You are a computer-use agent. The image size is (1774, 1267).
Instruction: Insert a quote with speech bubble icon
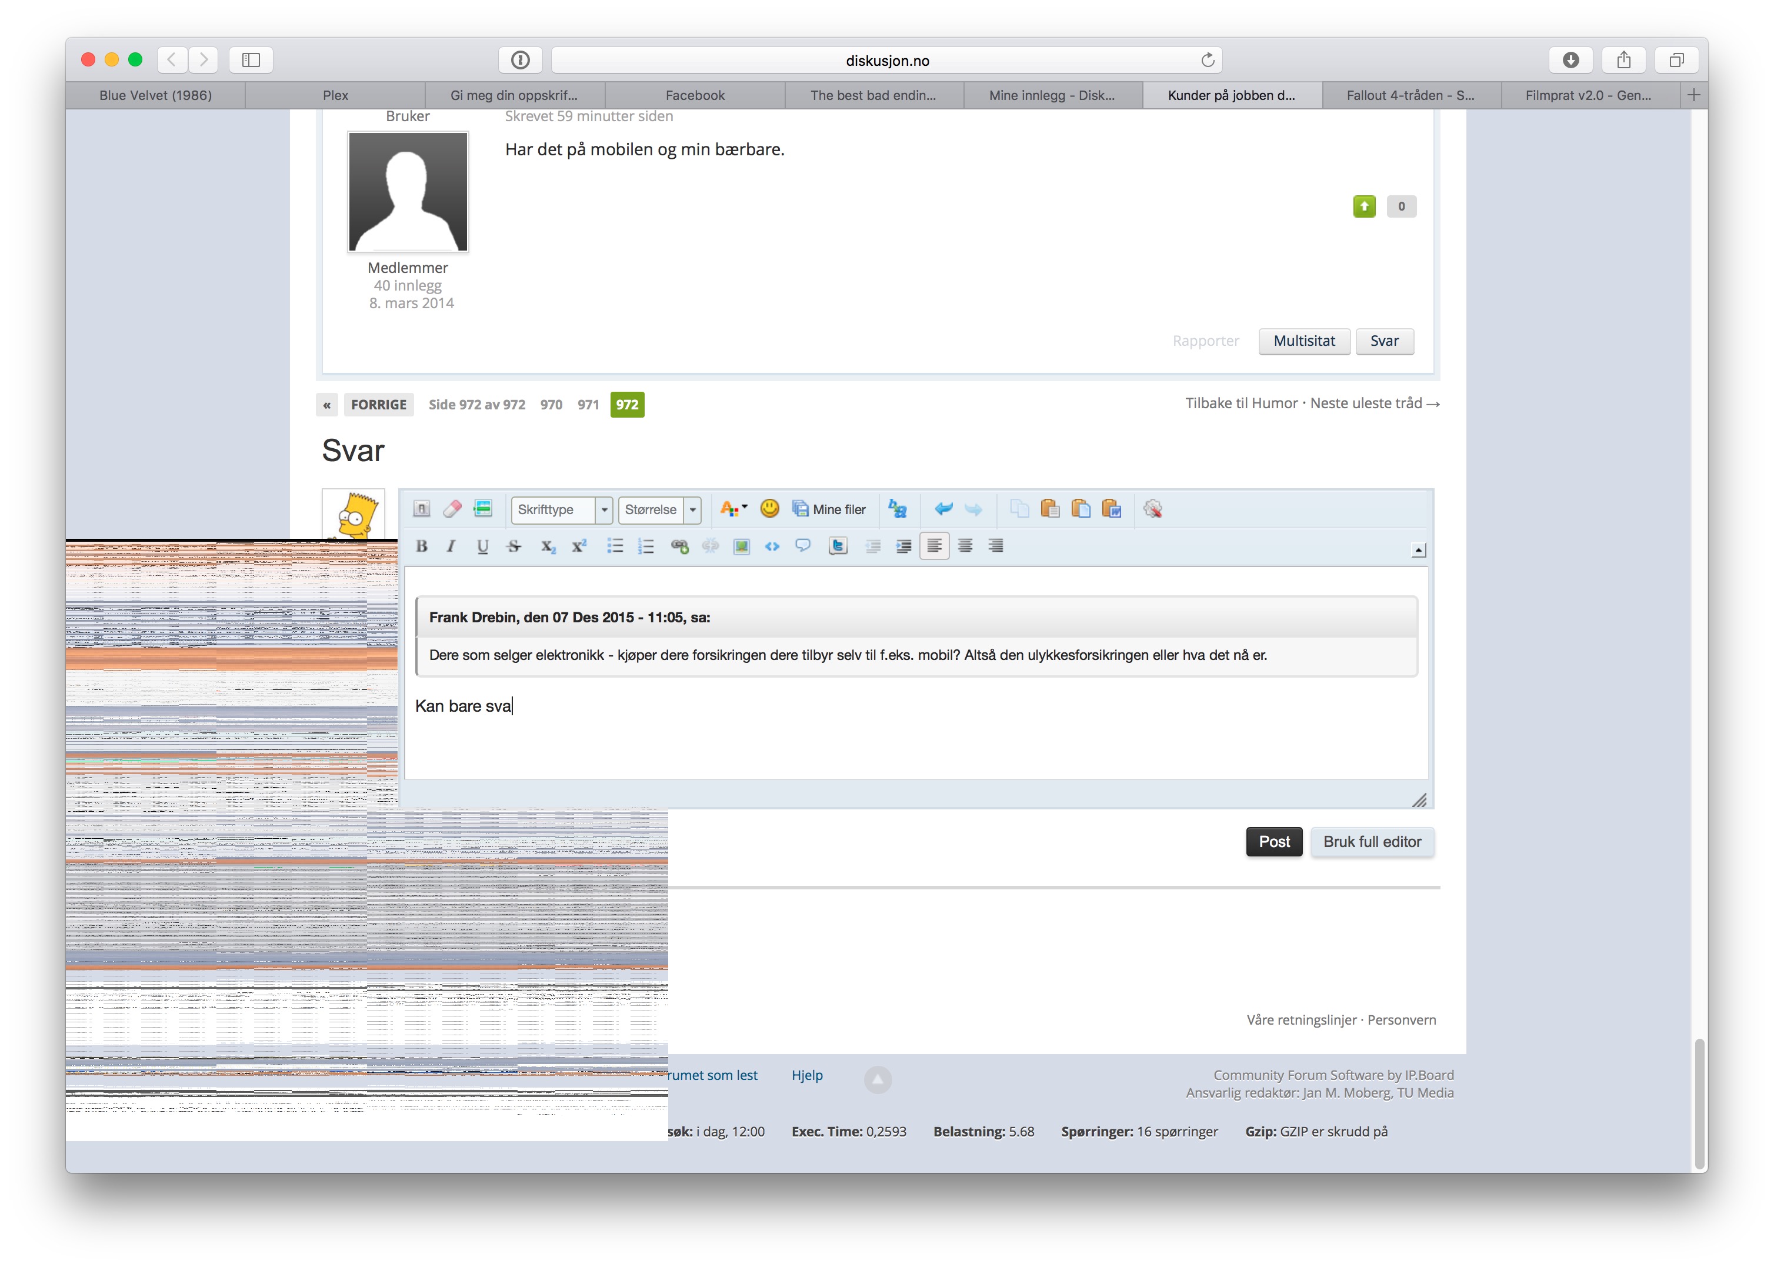point(803,546)
